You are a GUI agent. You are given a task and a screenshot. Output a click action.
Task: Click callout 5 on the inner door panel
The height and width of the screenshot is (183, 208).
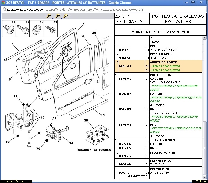pos(10,79)
